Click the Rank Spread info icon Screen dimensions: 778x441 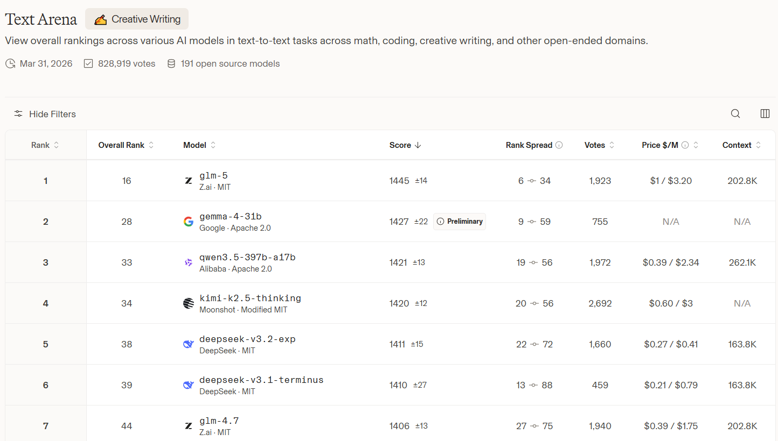point(559,145)
